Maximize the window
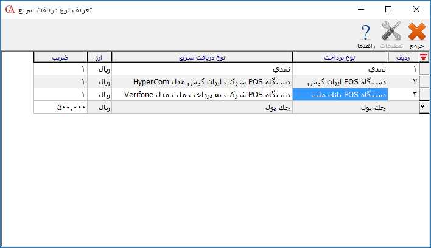Image resolution: width=431 pixels, height=248 pixels. click(x=388, y=10)
